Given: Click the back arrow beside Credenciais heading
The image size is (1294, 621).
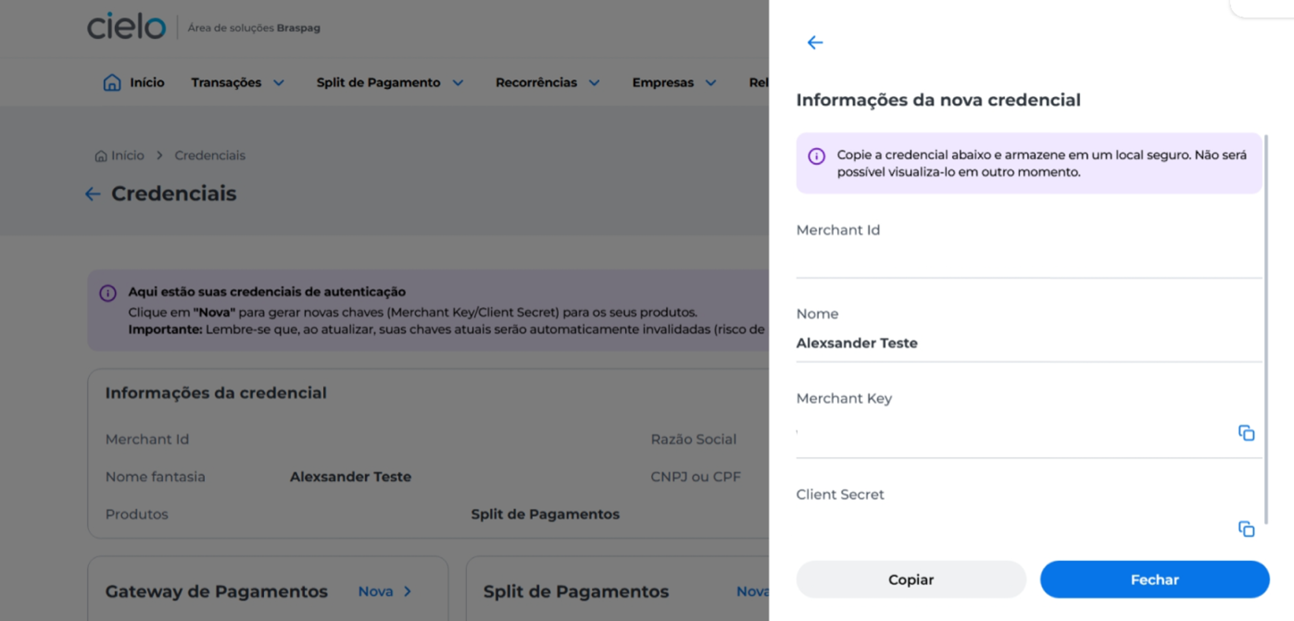Looking at the screenshot, I should pos(92,194).
